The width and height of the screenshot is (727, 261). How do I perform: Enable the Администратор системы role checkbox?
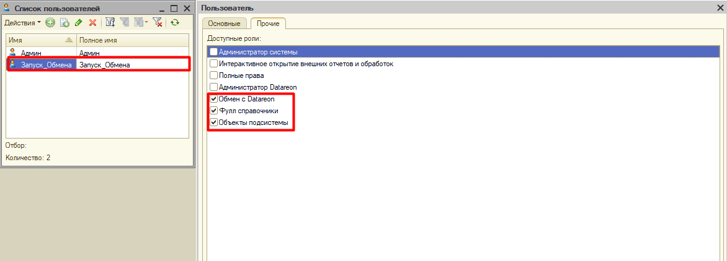point(214,52)
